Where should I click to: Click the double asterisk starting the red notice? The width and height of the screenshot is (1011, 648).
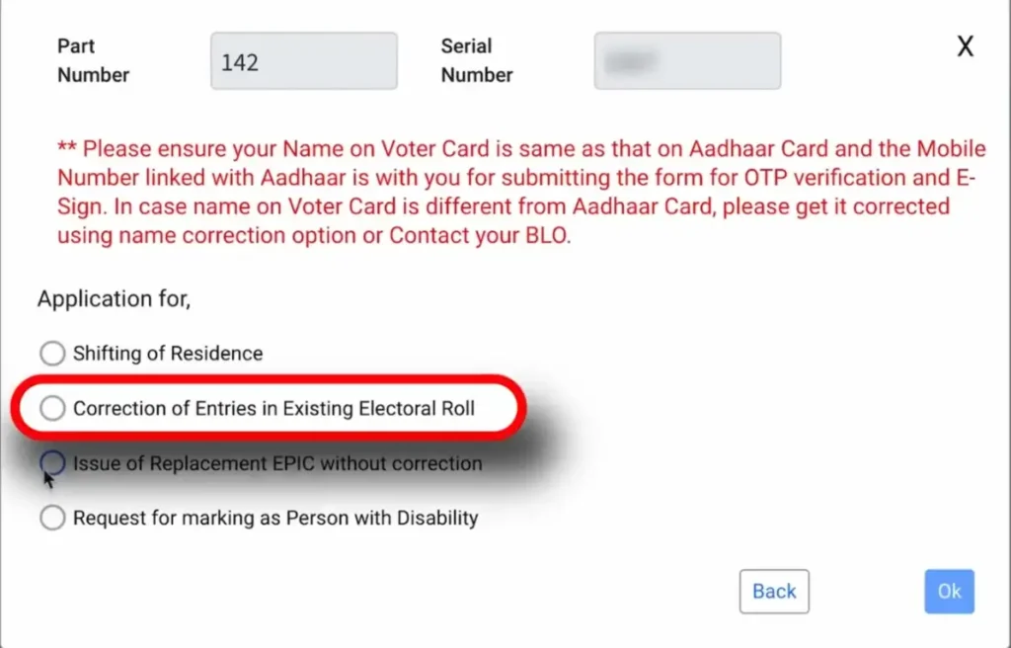[x=66, y=149]
